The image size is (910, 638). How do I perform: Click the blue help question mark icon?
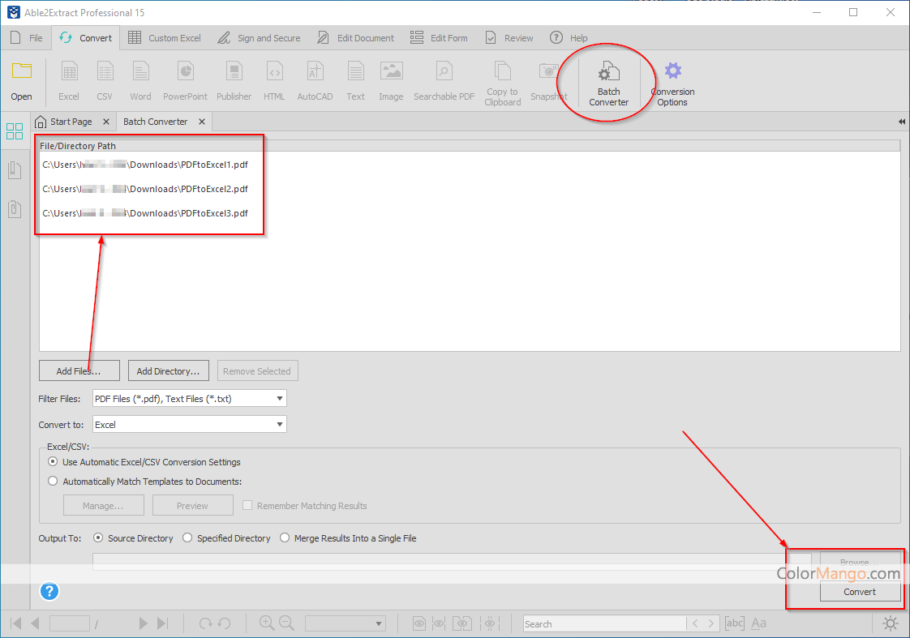coord(49,592)
